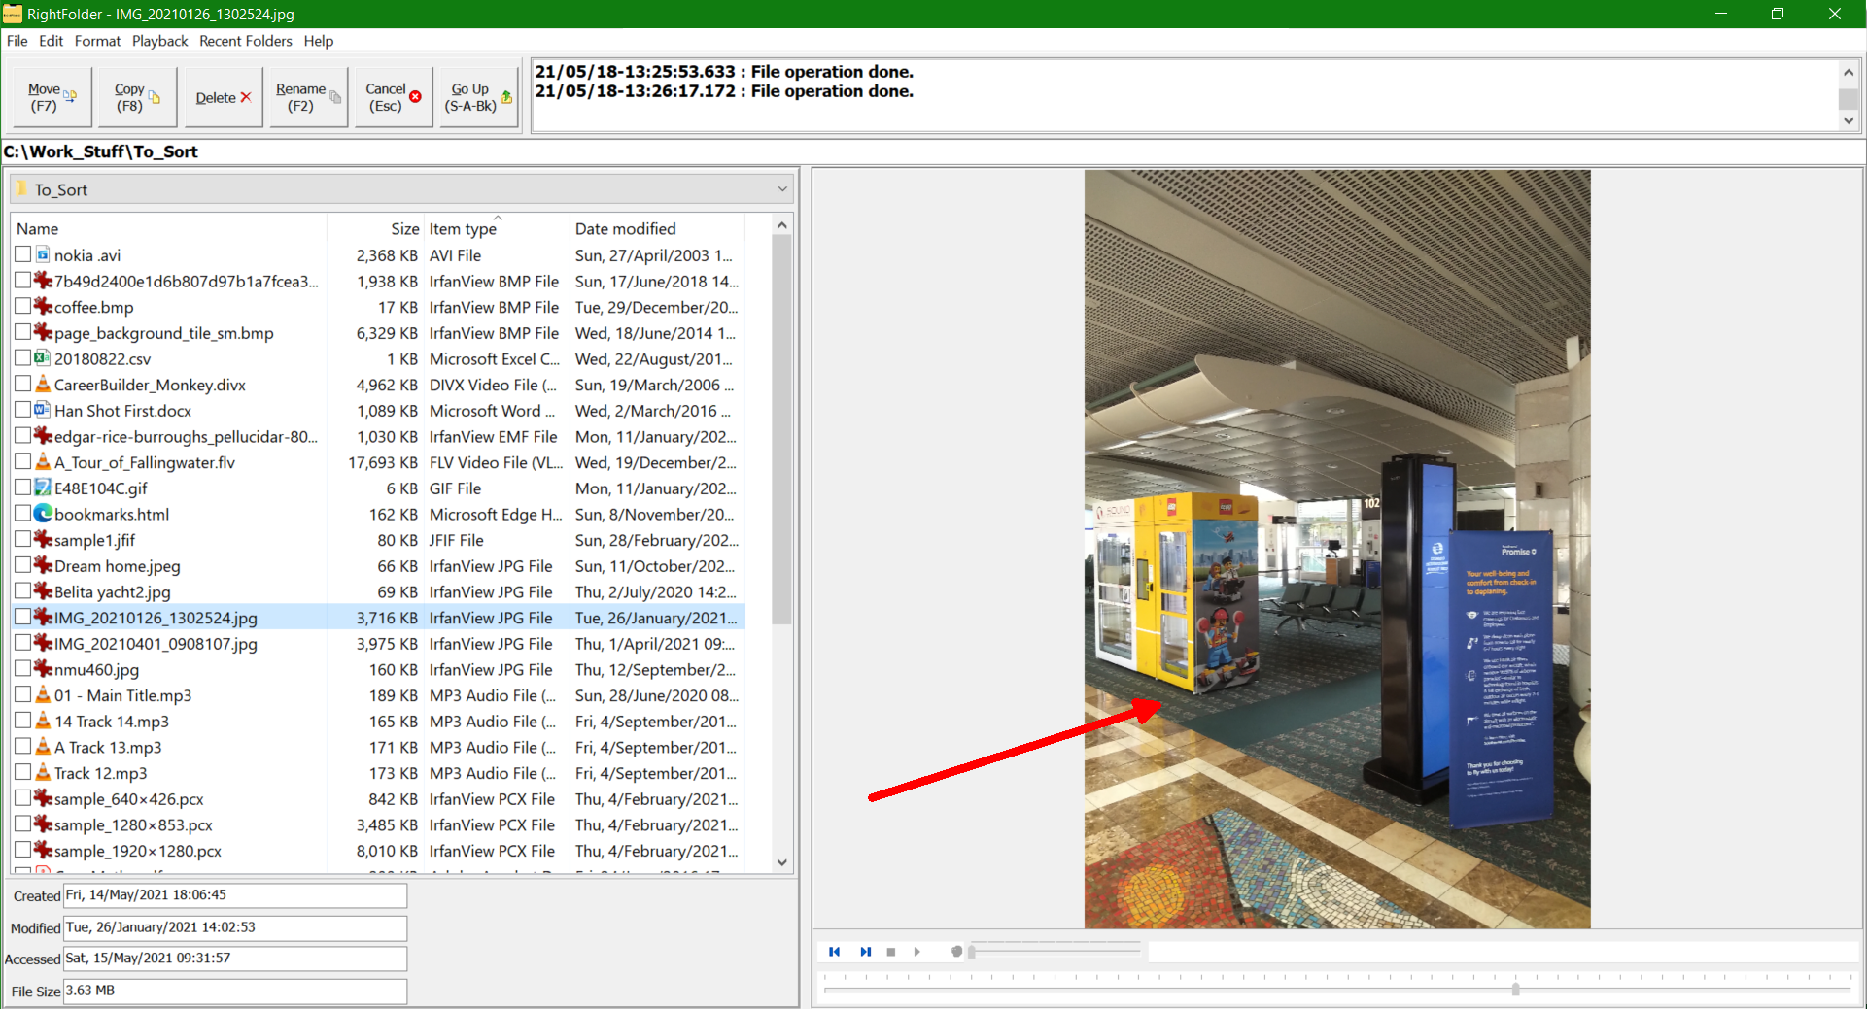Tick the checkbox for Han Shot First.docx
Viewport: 1867px width, 1009px height.
point(23,410)
